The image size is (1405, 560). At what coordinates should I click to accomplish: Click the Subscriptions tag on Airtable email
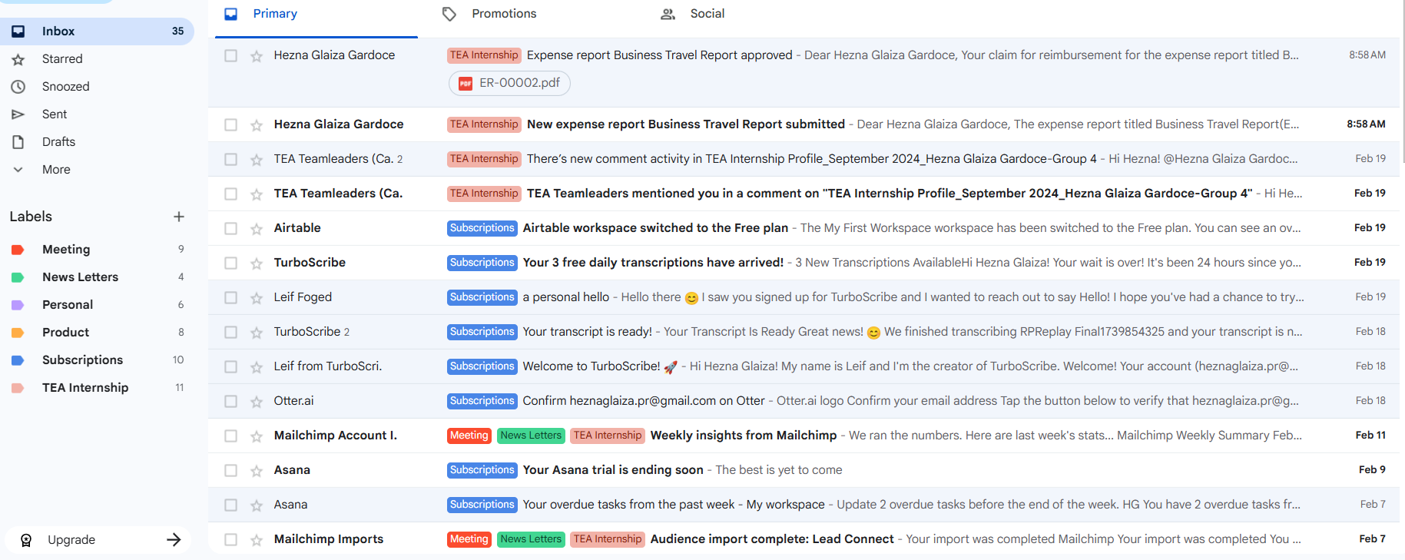[x=482, y=228]
